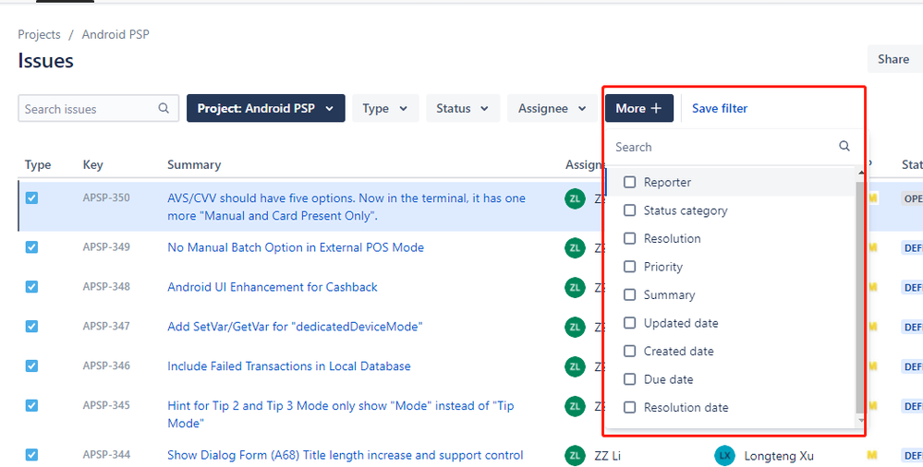Image resolution: width=923 pixels, height=467 pixels.
Task: Click the ZL avatar in APSP-347 row
Action: [575, 327]
